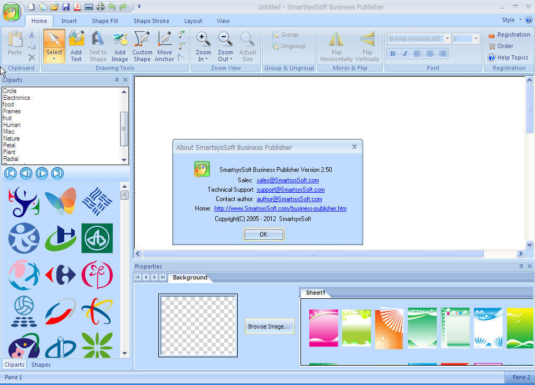The height and width of the screenshot is (385, 535).
Task: Set text alignment to center
Action: tap(430, 53)
